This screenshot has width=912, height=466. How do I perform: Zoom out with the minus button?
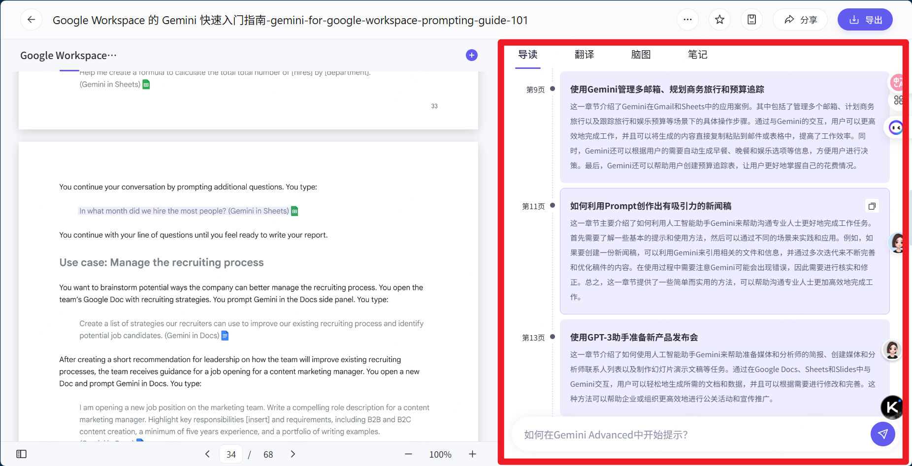click(x=408, y=454)
